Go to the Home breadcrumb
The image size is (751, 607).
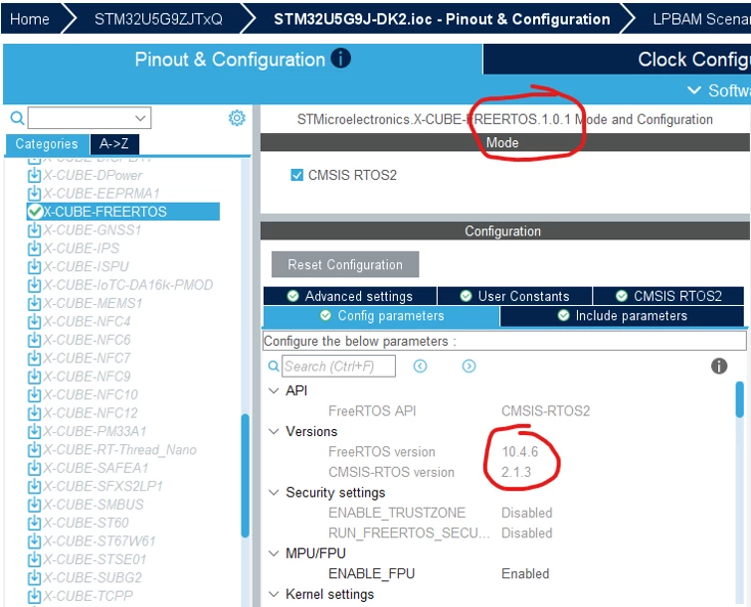[30, 19]
